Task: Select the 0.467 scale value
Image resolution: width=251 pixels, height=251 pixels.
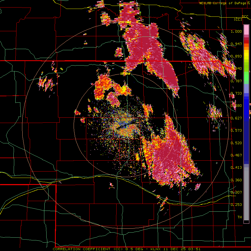Action: point(236,155)
